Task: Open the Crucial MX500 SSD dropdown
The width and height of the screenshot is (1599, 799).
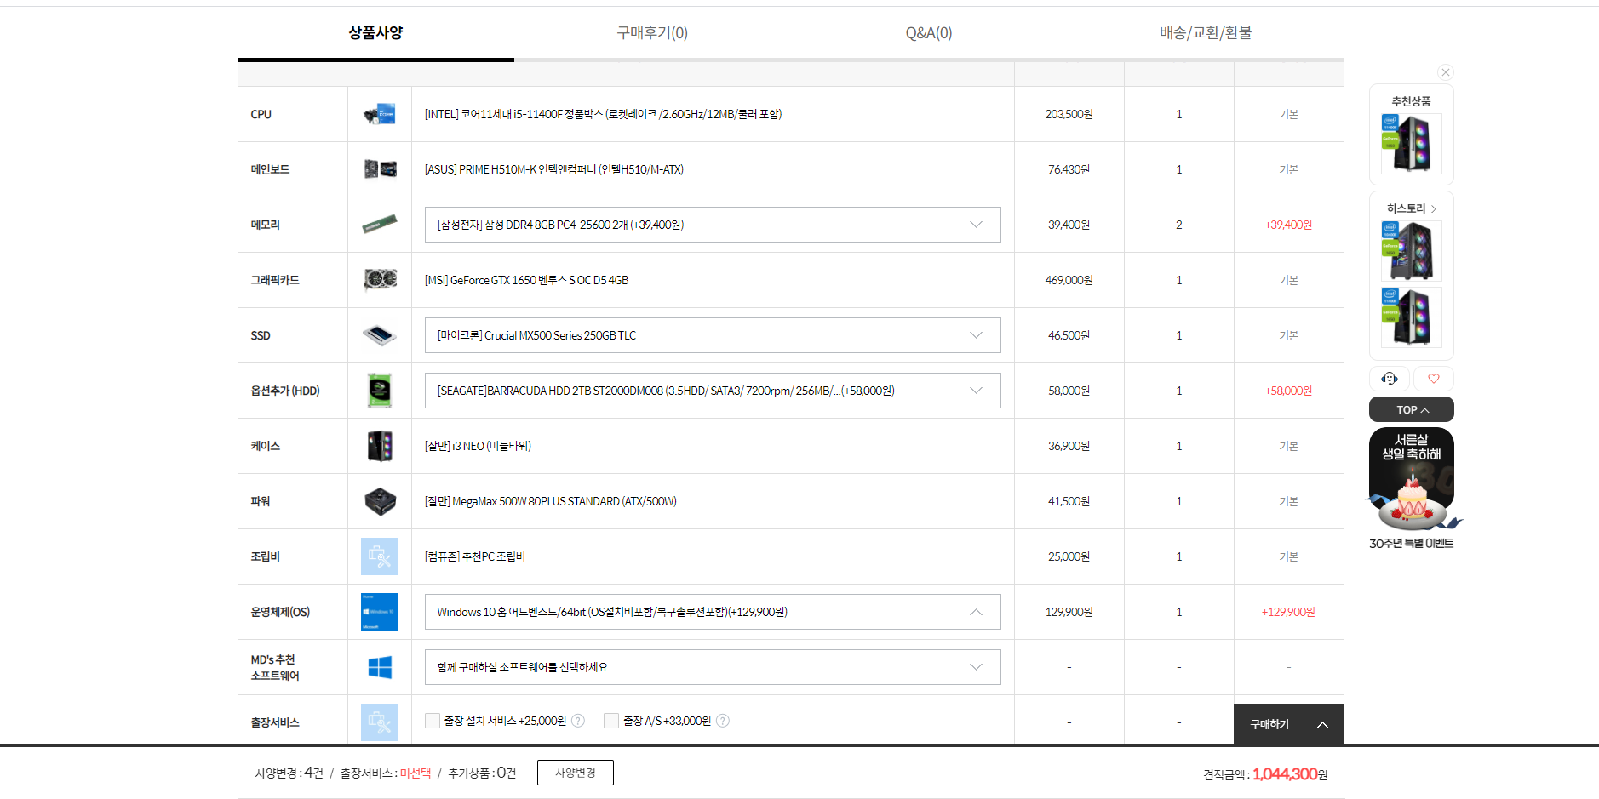Action: tap(713, 335)
